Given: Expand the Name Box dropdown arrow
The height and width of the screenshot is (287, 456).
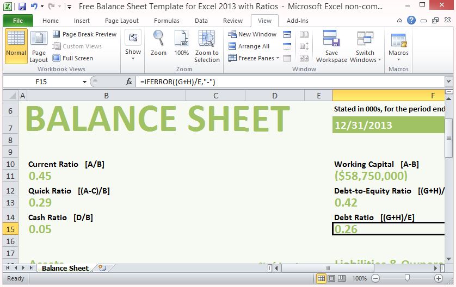Looking at the screenshot, I should point(84,82).
